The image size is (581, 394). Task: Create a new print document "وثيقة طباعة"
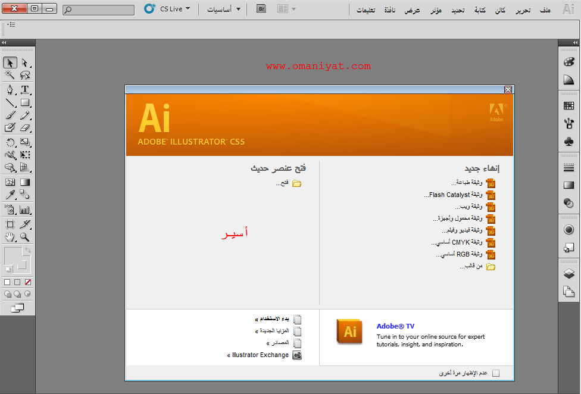click(x=473, y=183)
